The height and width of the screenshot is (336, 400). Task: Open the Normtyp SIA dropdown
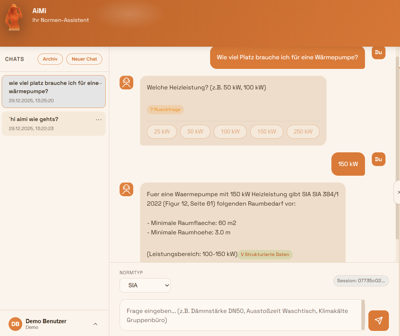145,285
